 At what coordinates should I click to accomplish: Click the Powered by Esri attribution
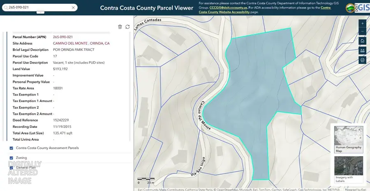pyautogui.click(x=356, y=190)
